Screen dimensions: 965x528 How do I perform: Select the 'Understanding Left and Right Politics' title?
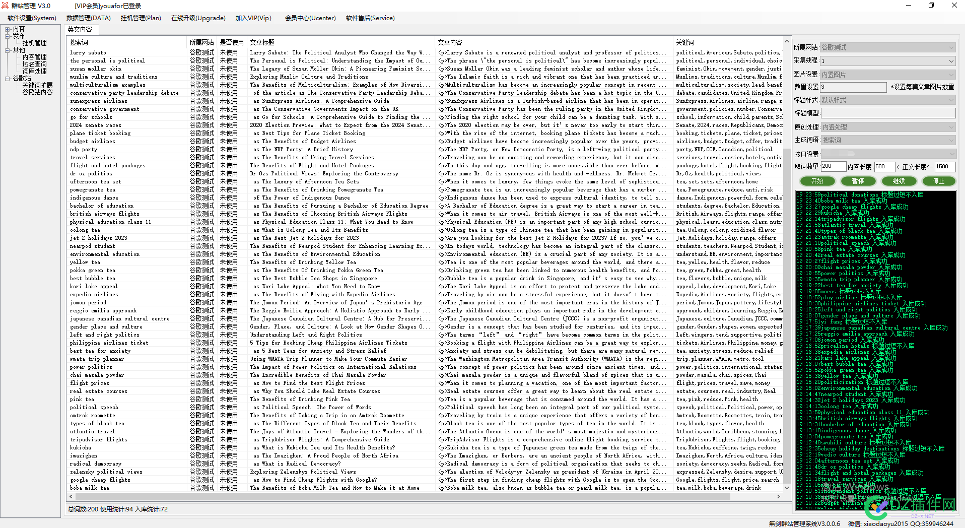click(x=306, y=335)
